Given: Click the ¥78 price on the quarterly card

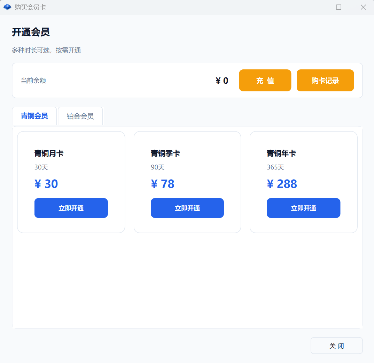Looking at the screenshot, I should tap(162, 184).
